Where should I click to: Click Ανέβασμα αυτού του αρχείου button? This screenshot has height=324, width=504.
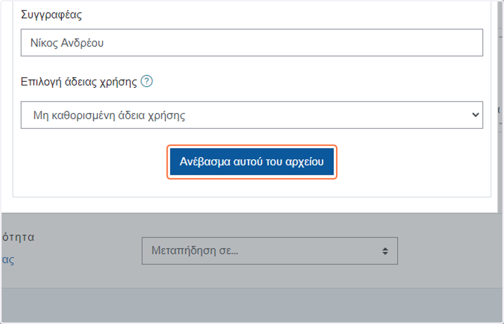pyautogui.click(x=252, y=162)
